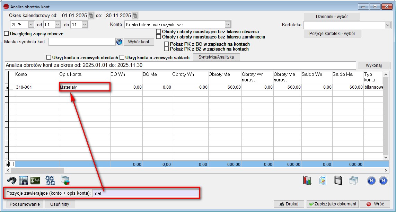
Task: Click the binoculars search icon
Action: [x=12, y=180]
